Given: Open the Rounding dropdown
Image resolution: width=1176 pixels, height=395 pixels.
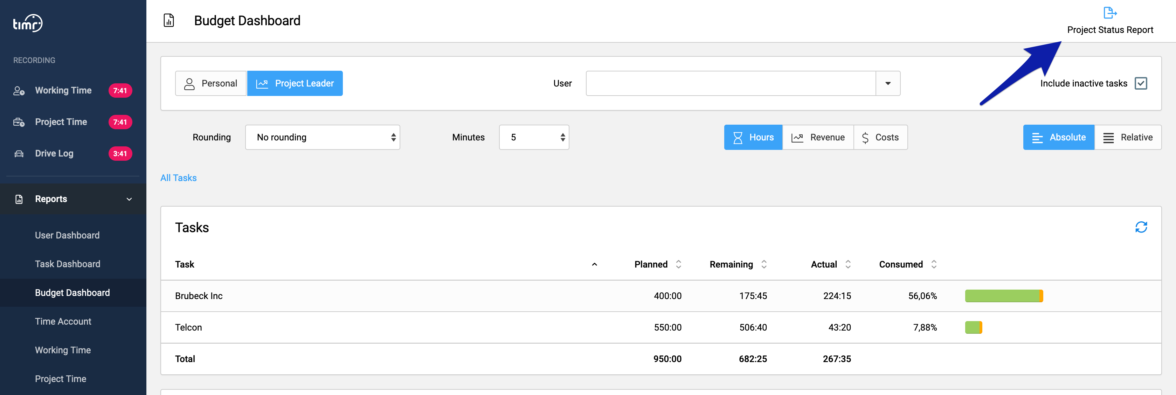Looking at the screenshot, I should point(322,138).
